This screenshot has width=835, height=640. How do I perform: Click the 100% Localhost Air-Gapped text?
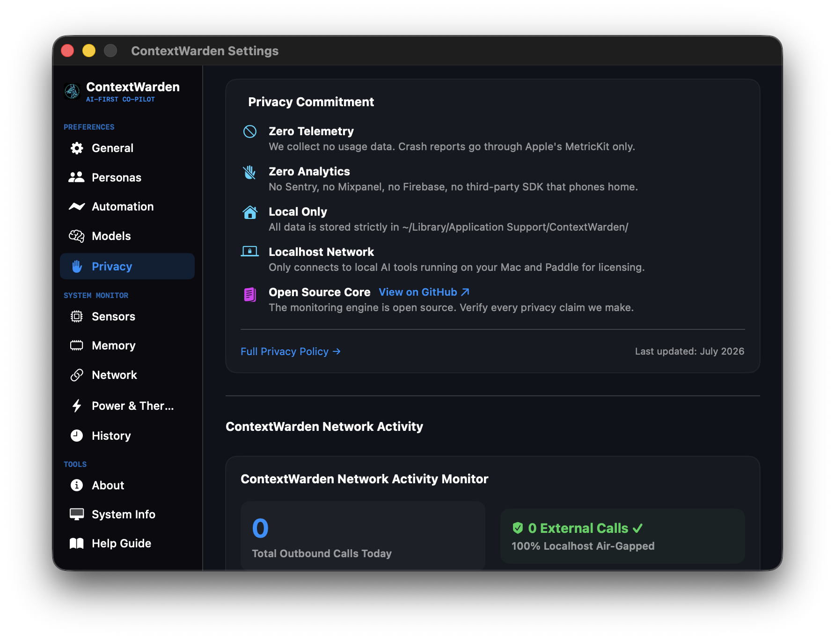point(583,546)
